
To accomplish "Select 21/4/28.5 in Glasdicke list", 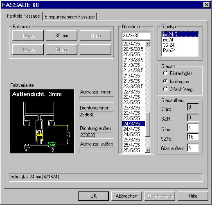I will click(133, 71).
